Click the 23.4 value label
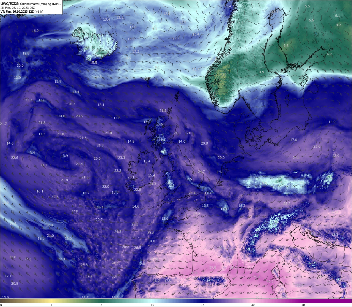Image resolution: width=352 pixels, height=307 pixels. click(x=192, y=193)
